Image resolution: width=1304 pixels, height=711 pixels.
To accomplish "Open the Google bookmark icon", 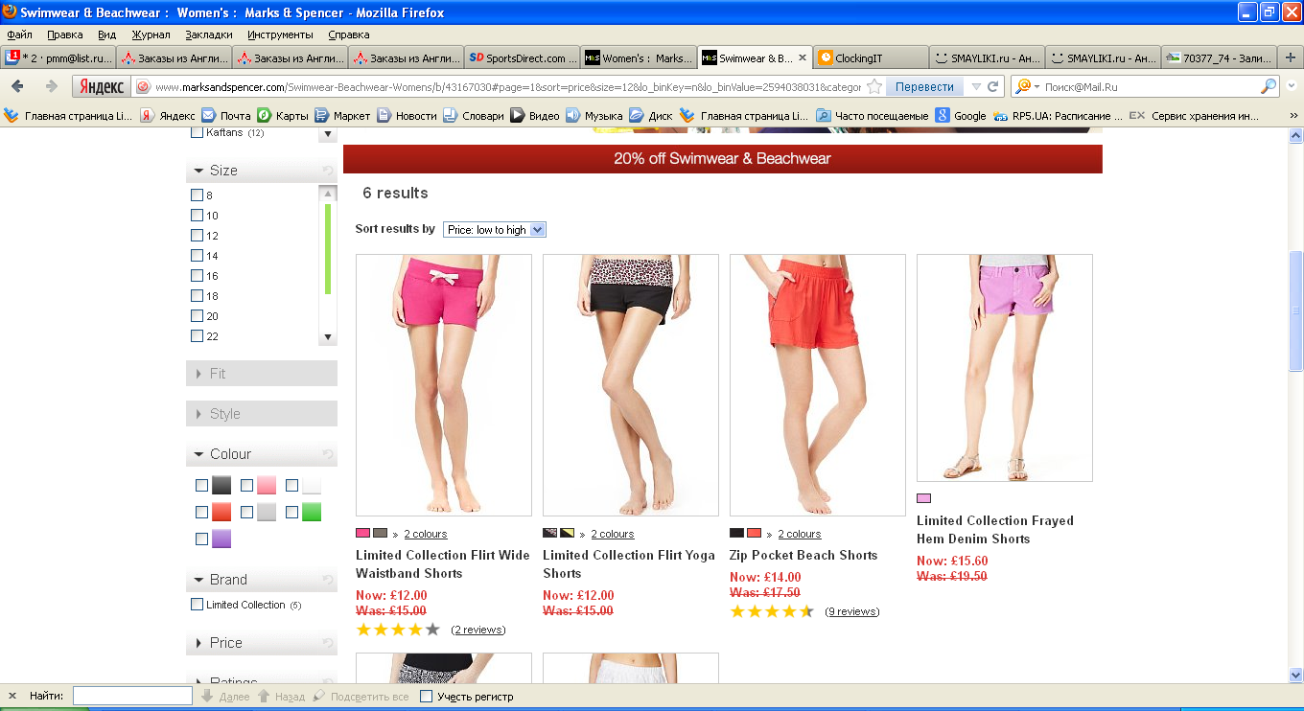I will point(943,115).
